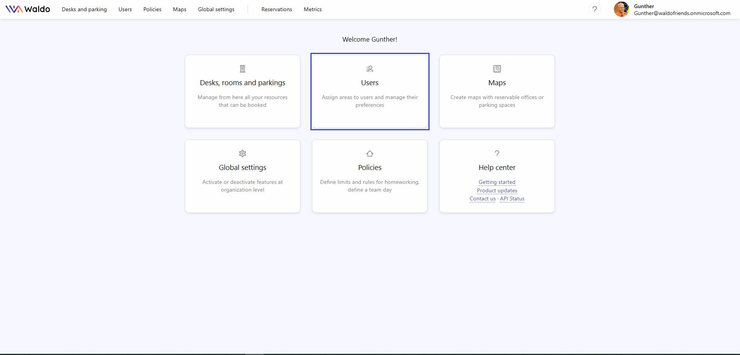This screenshot has height=355, width=740.
Task: Go to the Metrics page
Action: [x=313, y=9]
